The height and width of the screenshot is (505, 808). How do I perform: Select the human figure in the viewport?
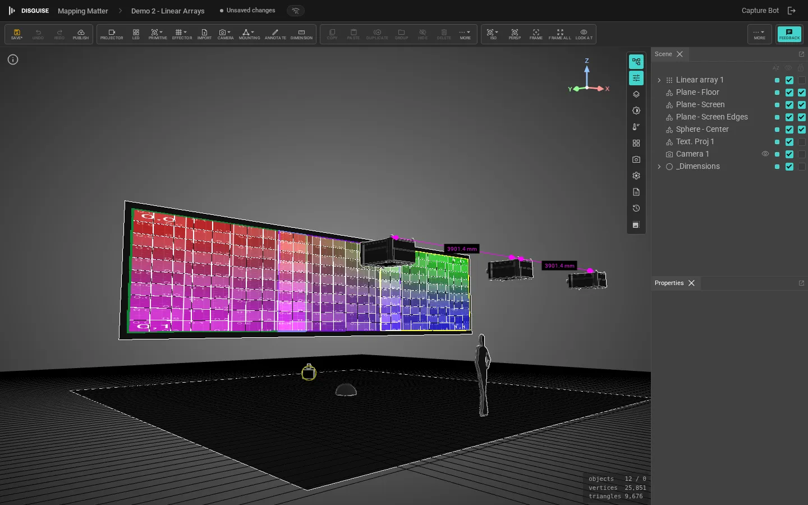pos(483,375)
